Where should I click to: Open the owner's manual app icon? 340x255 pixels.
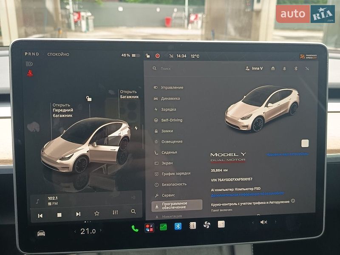193,226
